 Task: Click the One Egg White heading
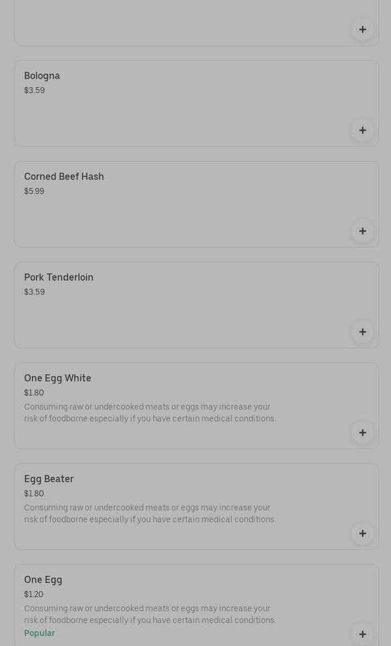point(58,378)
